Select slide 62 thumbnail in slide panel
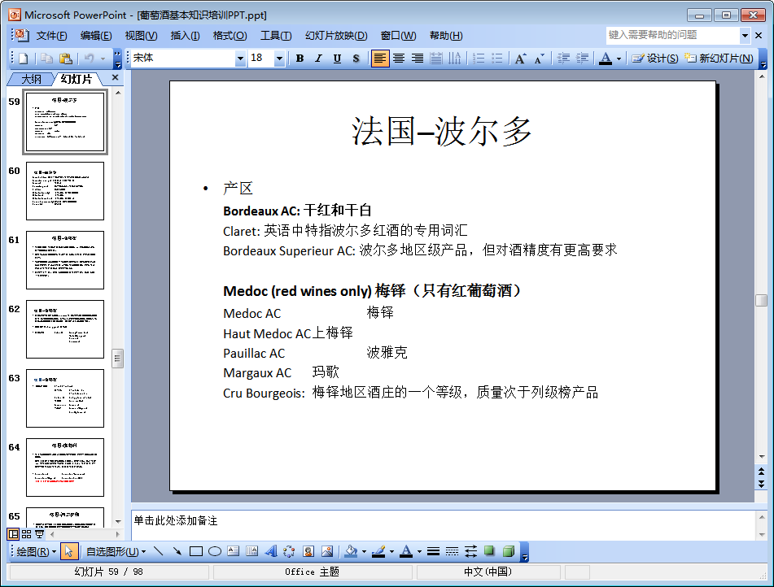774x587 pixels. tap(65, 329)
